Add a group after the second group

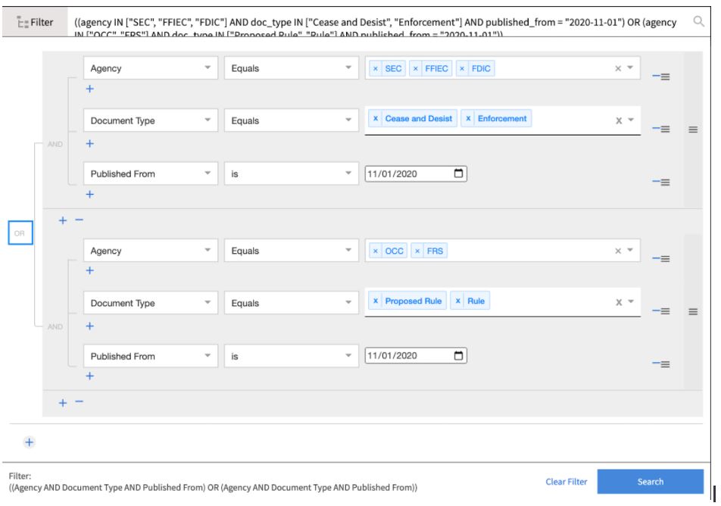63,403
